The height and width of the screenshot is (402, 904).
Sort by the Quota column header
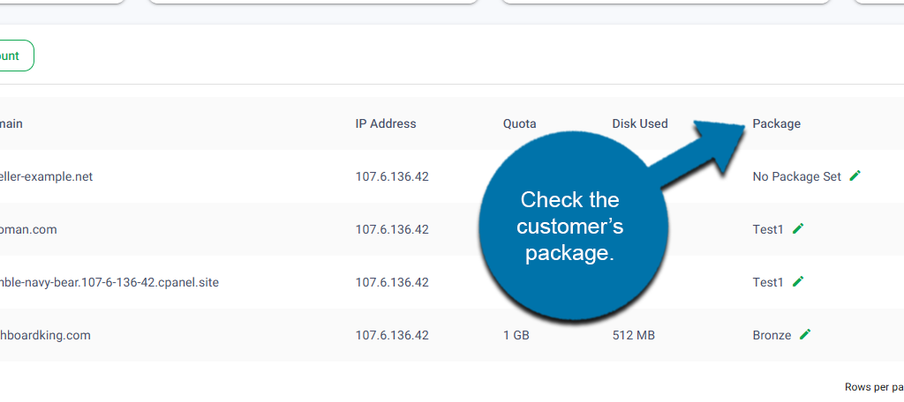coord(519,123)
